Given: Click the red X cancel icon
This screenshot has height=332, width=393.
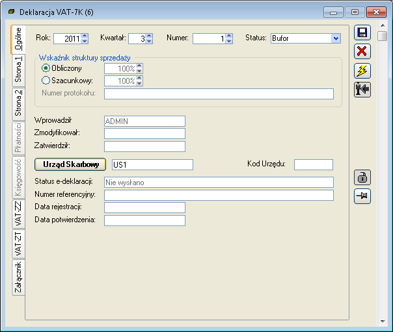Looking at the screenshot, I should pyautogui.click(x=362, y=51).
